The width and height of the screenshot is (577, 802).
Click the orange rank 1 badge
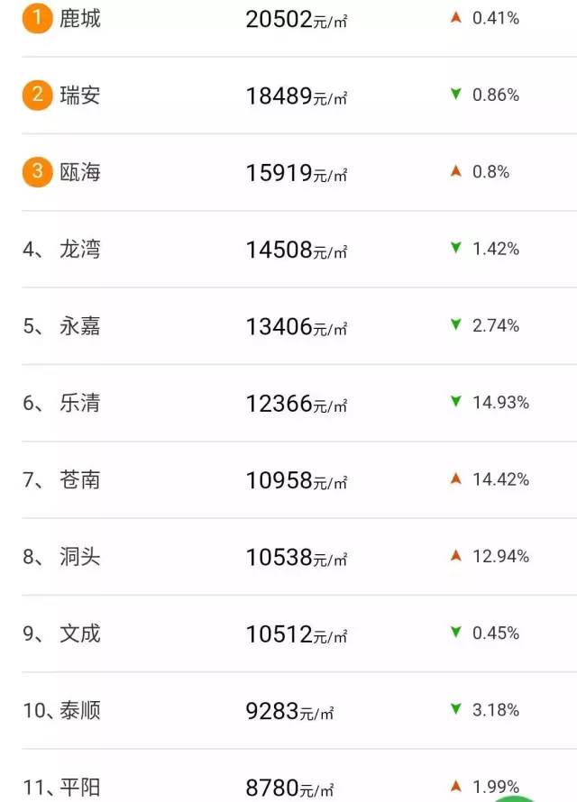click(37, 18)
